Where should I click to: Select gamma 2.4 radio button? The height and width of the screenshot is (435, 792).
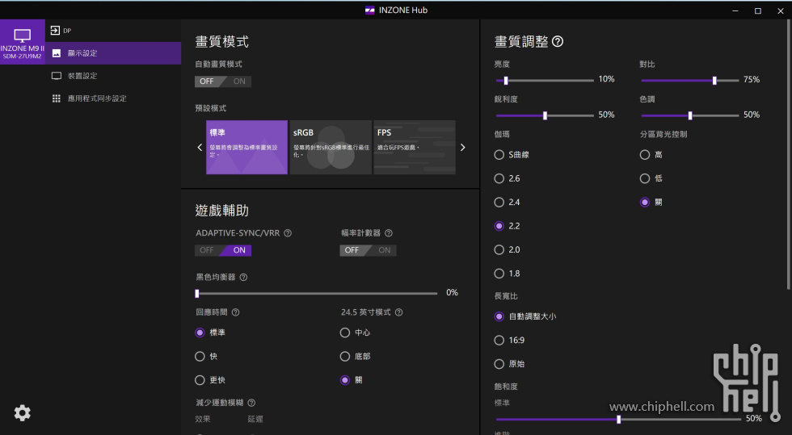pyautogui.click(x=499, y=203)
